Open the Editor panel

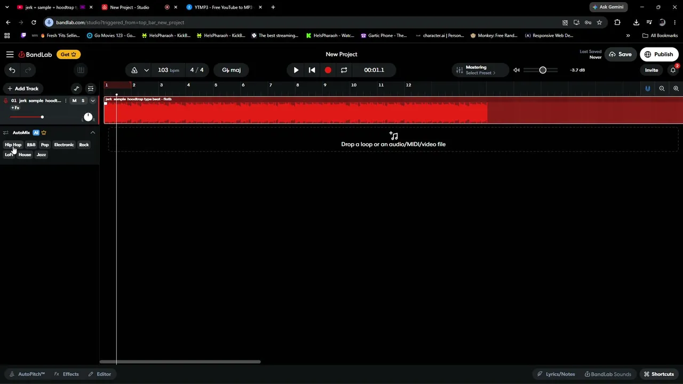(100, 374)
